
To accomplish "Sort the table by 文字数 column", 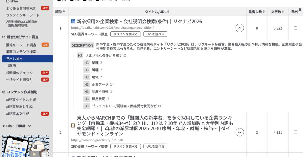I will pos(278,12).
